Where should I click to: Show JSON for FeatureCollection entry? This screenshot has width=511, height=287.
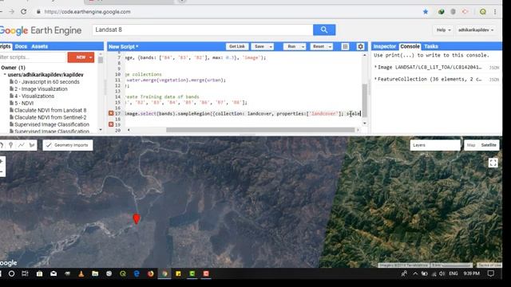pyautogui.click(x=494, y=80)
